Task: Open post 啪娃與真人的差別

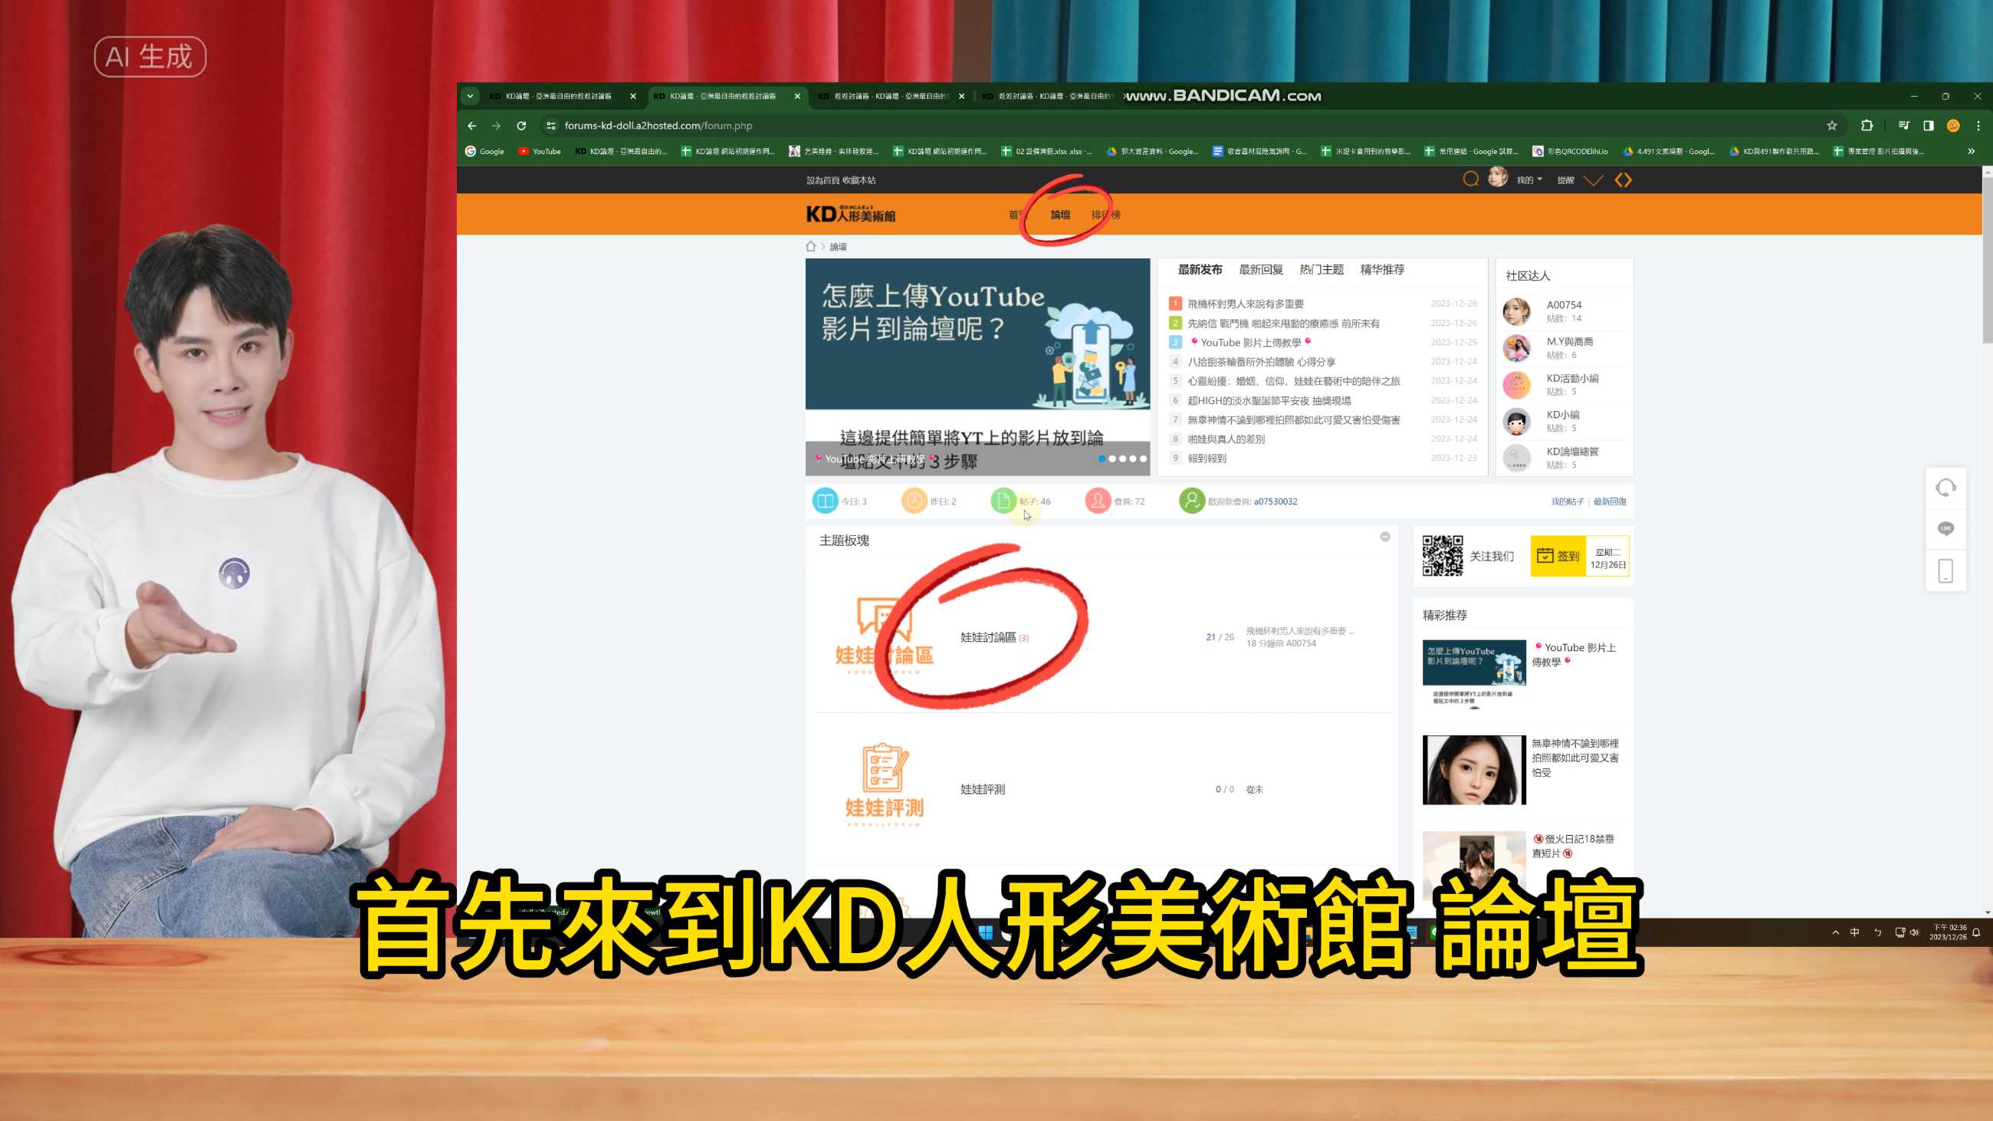Action: click(1226, 439)
